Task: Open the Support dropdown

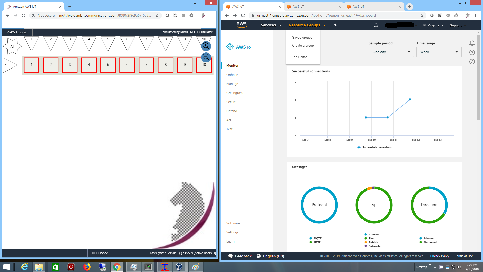Action: point(458,25)
